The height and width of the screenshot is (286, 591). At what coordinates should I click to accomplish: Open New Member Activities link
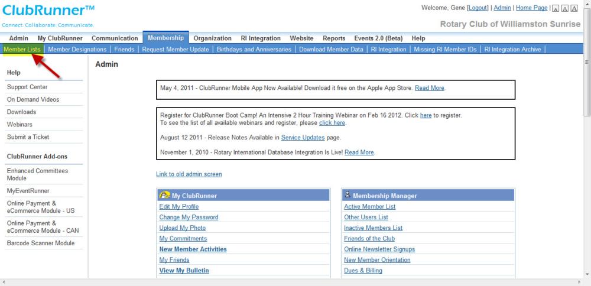coord(193,249)
